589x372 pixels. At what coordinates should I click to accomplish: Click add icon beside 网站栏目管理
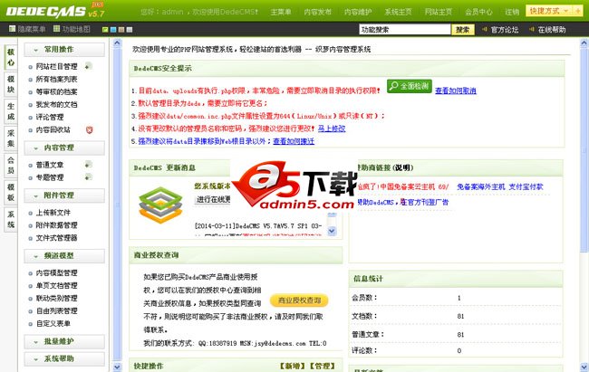pyautogui.click(x=88, y=66)
